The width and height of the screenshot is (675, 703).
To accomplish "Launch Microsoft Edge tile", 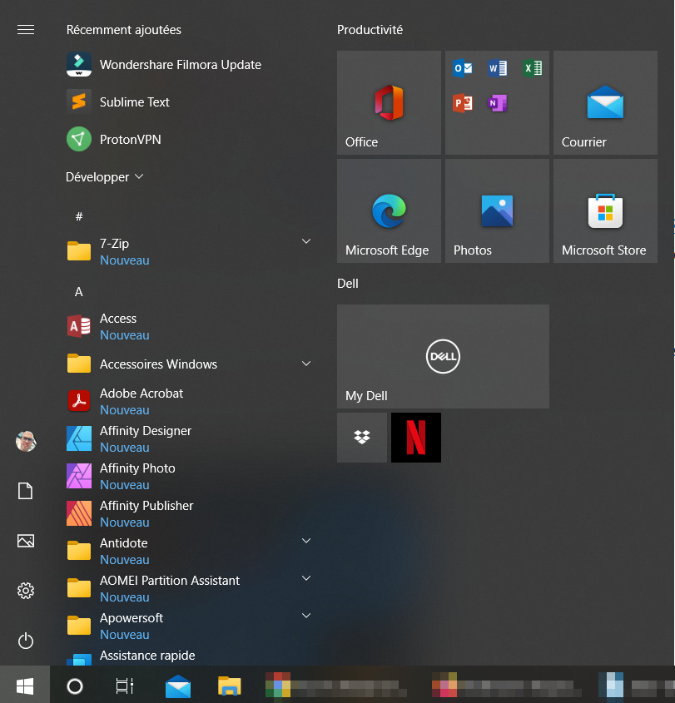I will tap(389, 210).
